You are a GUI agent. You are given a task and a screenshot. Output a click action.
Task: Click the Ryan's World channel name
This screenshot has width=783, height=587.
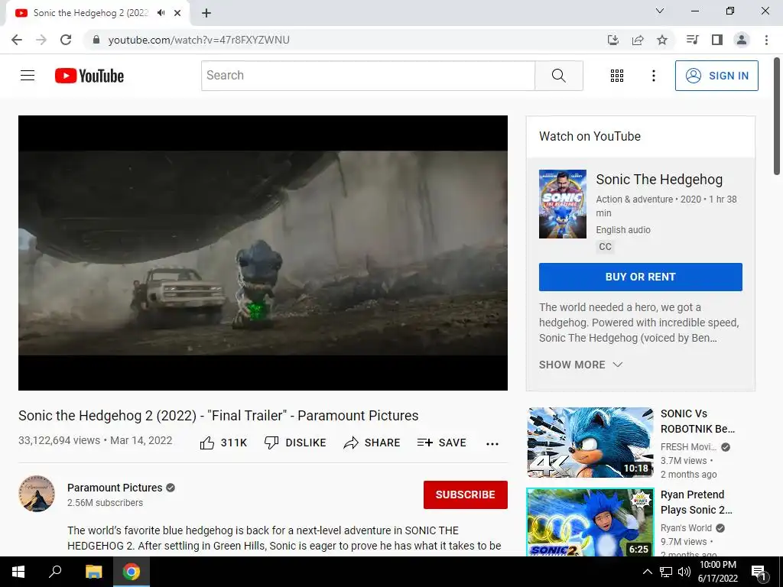click(x=686, y=528)
